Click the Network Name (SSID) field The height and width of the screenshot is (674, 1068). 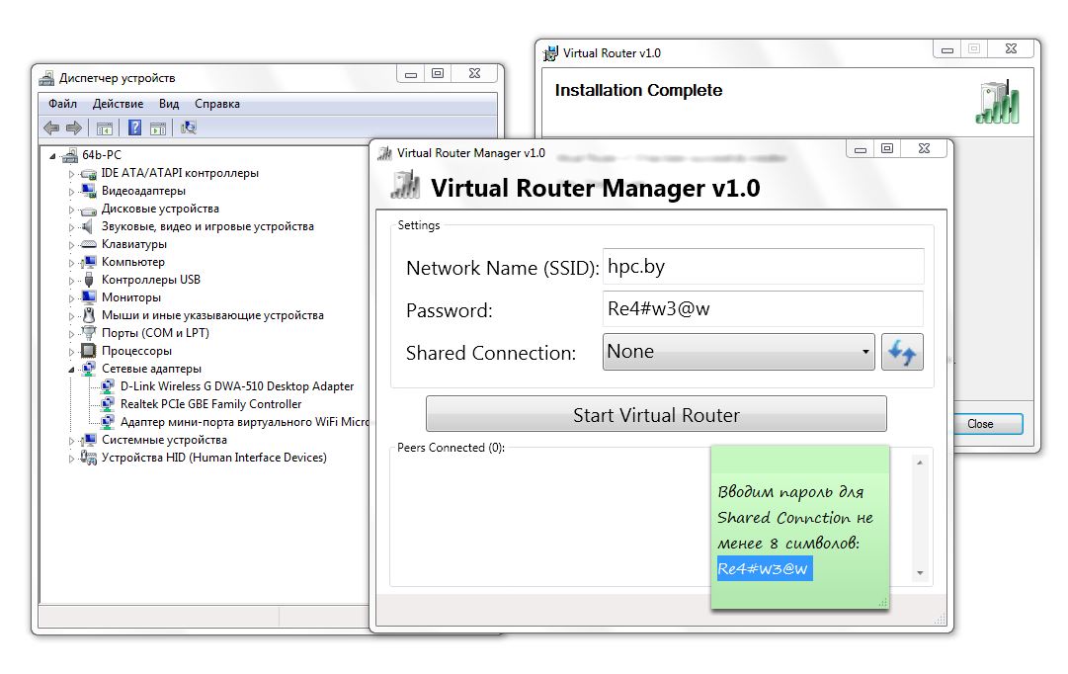763,267
